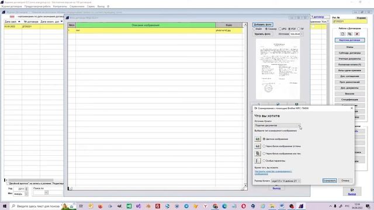Select the grayscale image radio option
The height and width of the screenshot is (210, 374).
(264, 146)
